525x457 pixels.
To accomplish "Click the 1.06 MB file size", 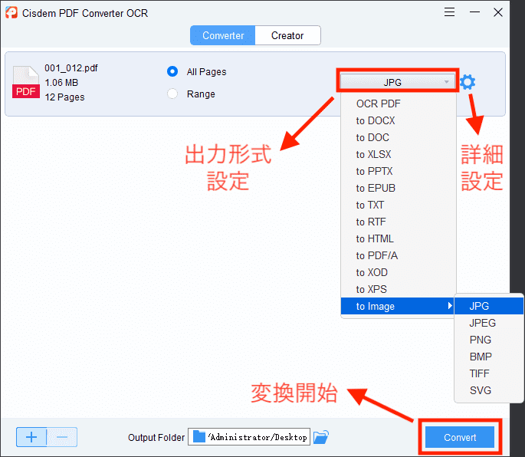I will point(61,82).
